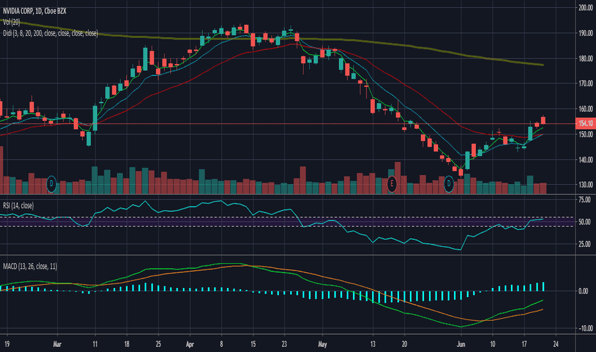
Task: Click the Jun label on time axis
Action: (460, 344)
